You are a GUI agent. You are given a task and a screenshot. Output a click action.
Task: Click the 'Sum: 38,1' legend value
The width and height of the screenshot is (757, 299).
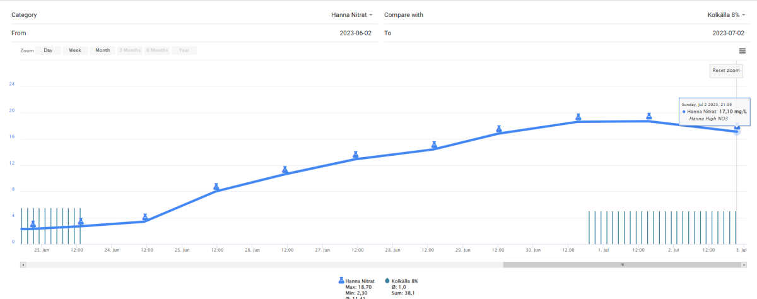pos(403,293)
